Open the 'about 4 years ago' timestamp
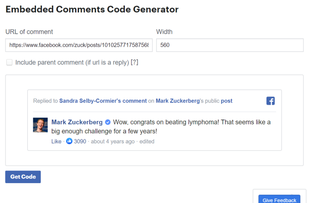Screen dimensions: 310x203 (112, 141)
